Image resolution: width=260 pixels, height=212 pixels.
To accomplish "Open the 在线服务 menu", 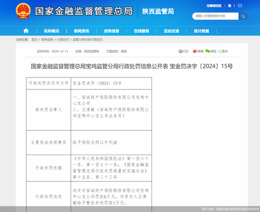I will pyautogui.click(x=142, y=31).
